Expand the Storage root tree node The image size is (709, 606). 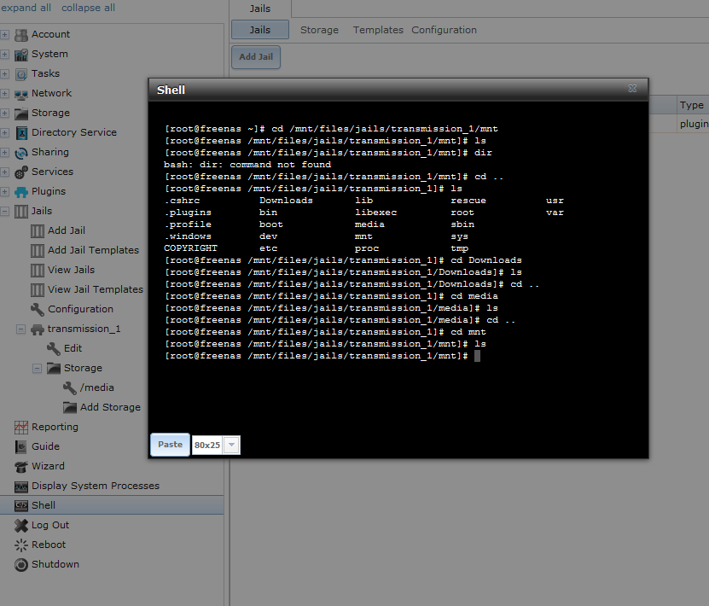[4, 113]
